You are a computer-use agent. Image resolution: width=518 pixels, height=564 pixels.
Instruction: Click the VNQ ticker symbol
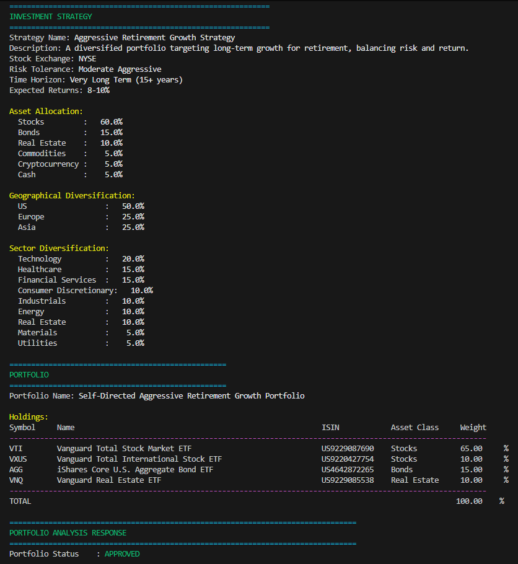pyautogui.click(x=16, y=480)
